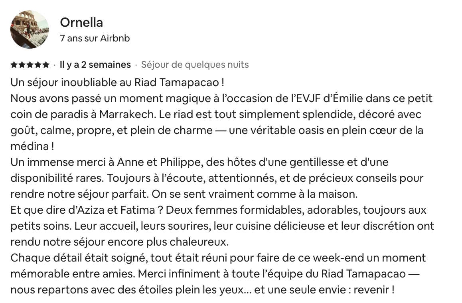462x303 pixels.
Task: Click the word 'médina' in the review
Action: coord(30,146)
